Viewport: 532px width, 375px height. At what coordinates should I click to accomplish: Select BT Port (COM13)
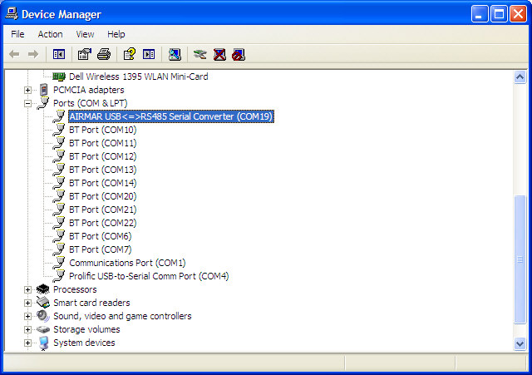[103, 170]
